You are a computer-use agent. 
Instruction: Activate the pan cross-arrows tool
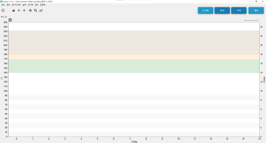tap(30, 10)
